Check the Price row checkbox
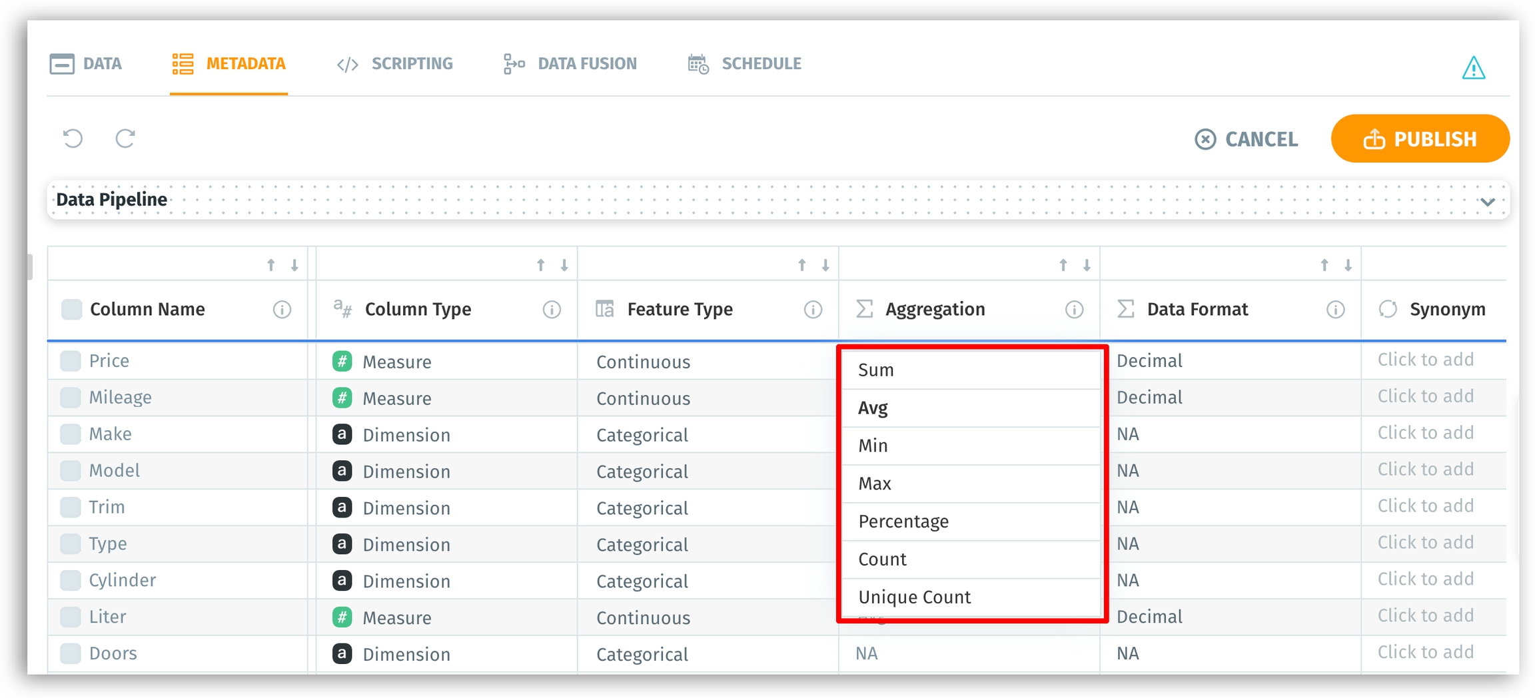 71,361
